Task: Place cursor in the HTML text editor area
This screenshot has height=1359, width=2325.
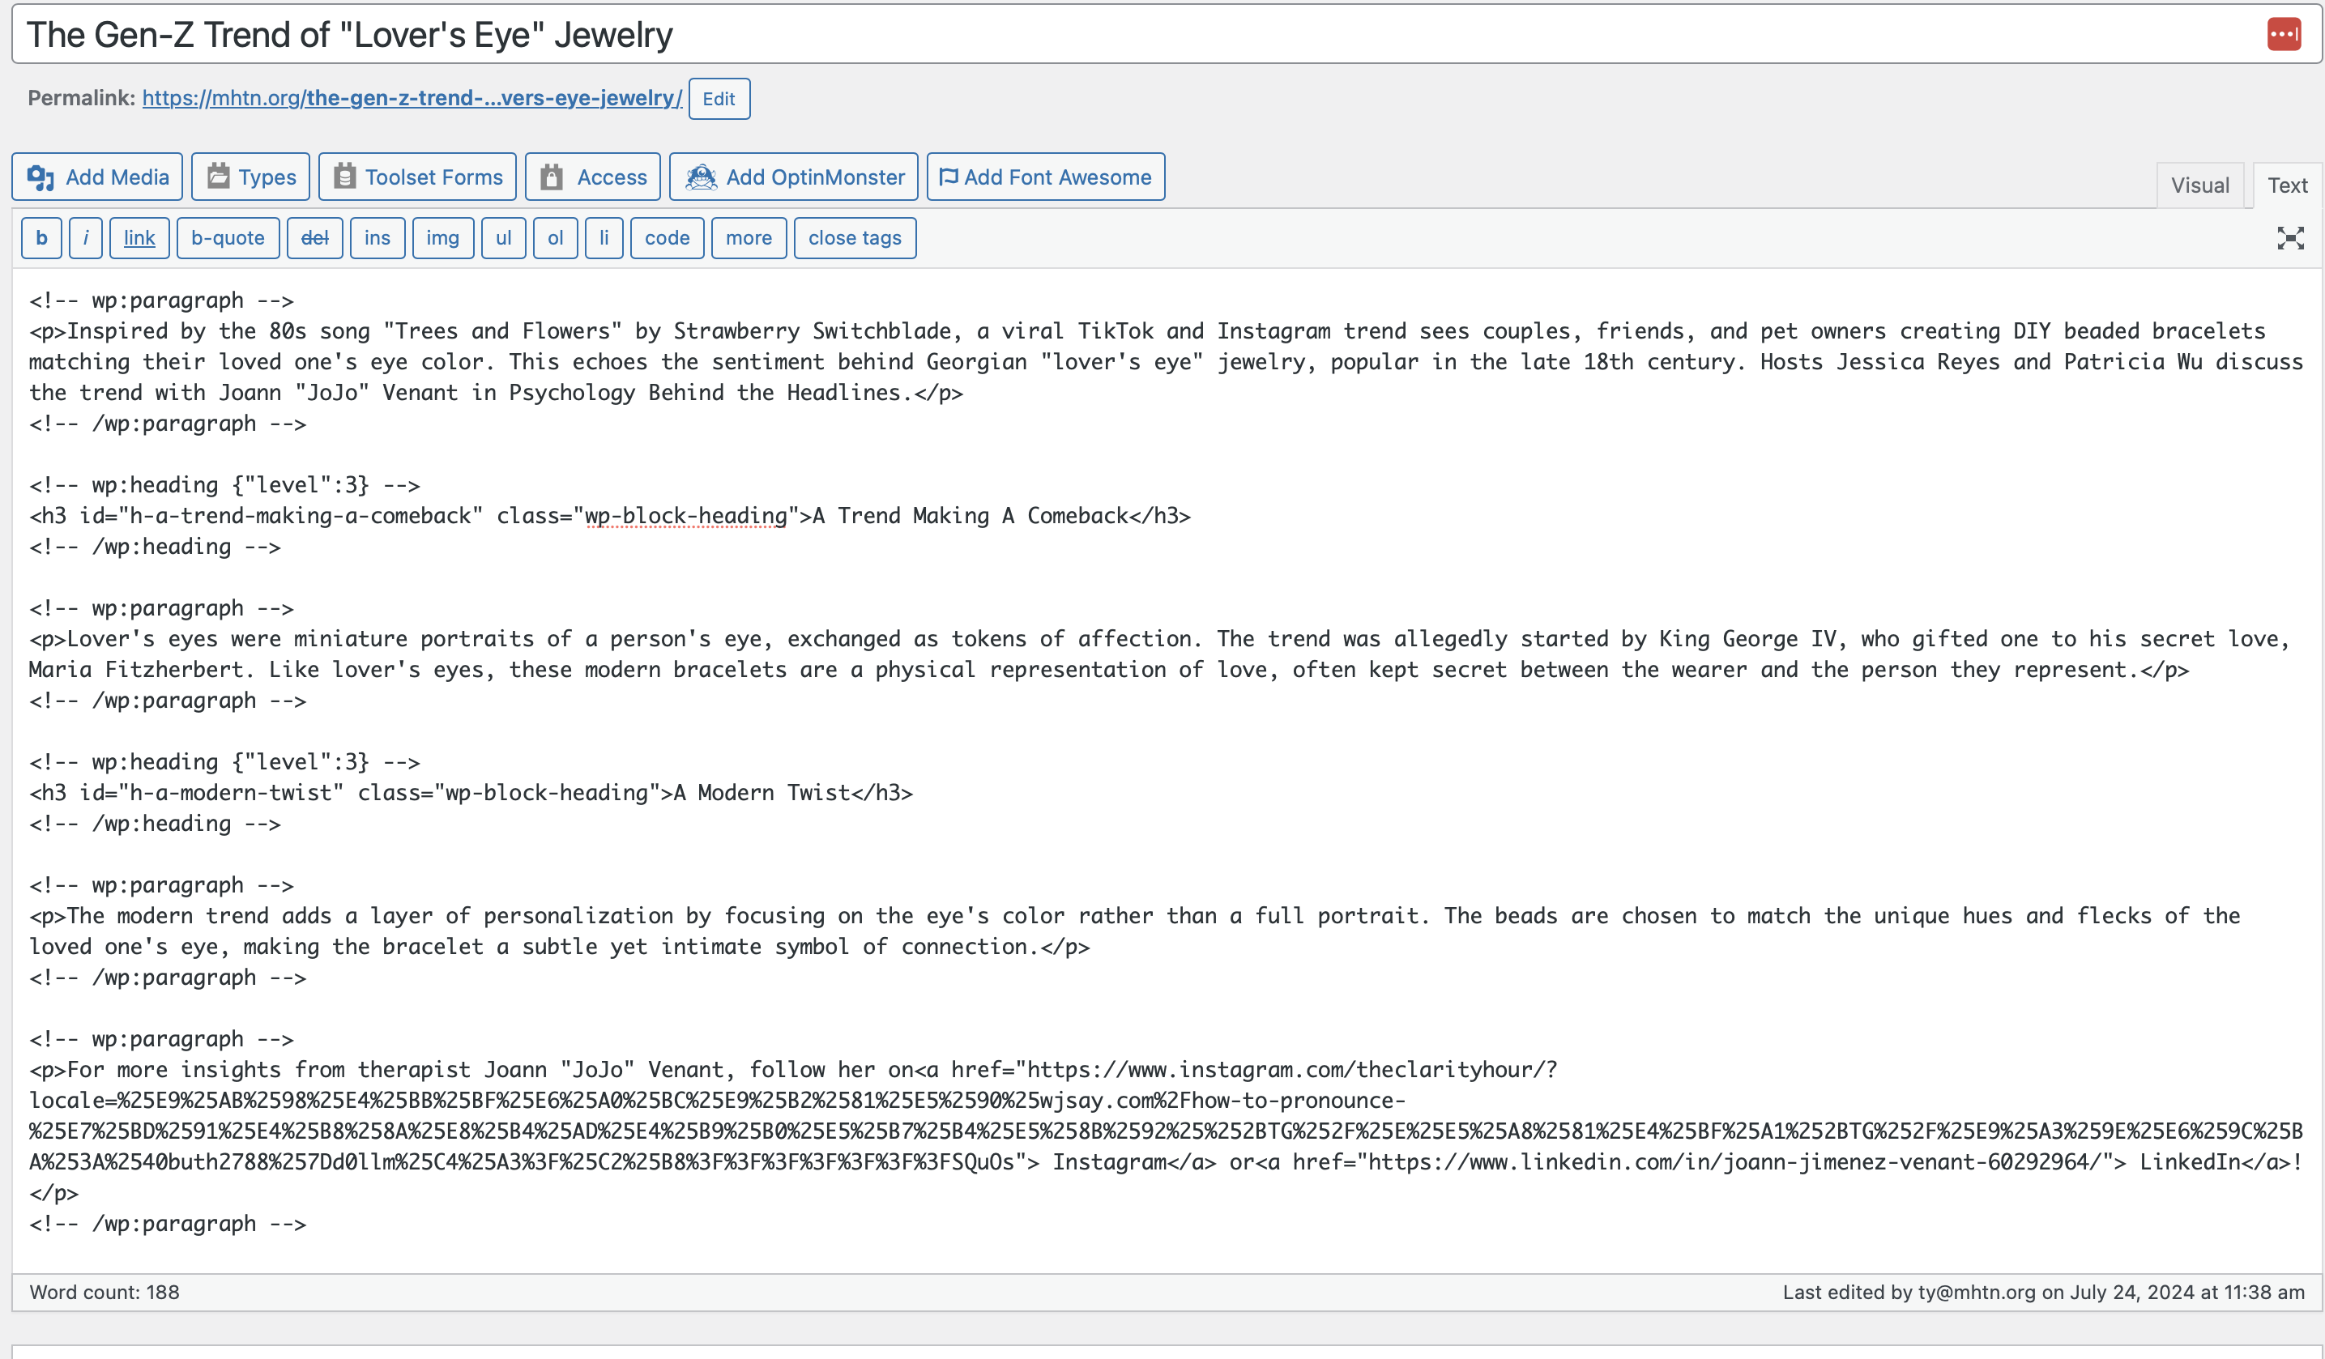Action: pyautogui.click(x=1167, y=770)
